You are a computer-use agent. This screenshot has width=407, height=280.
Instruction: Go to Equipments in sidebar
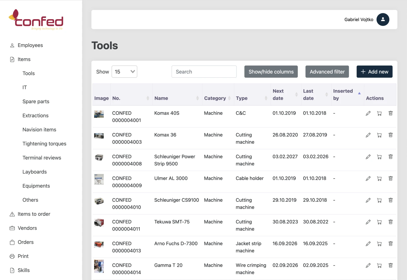click(36, 186)
